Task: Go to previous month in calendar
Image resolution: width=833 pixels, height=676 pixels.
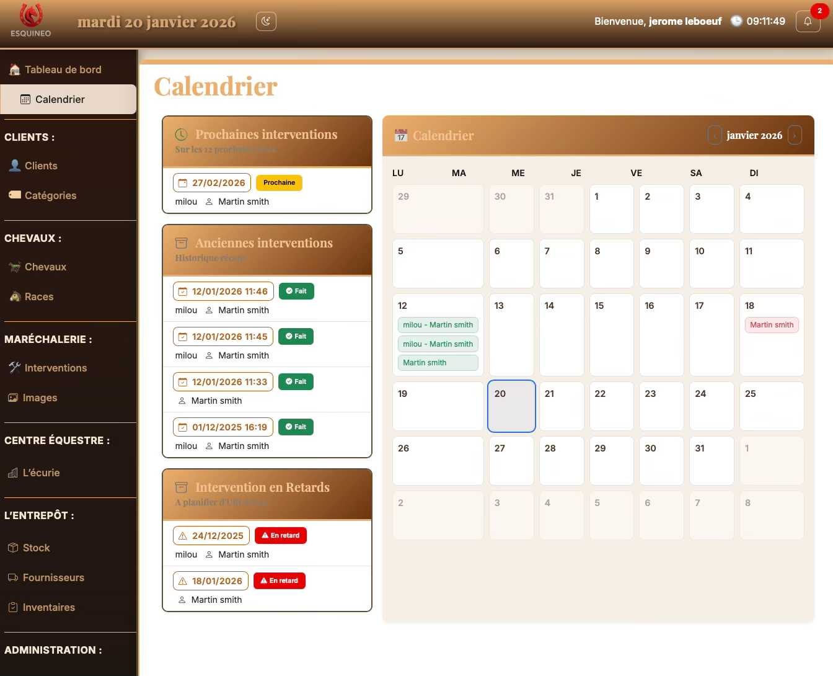Action: coord(715,135)
